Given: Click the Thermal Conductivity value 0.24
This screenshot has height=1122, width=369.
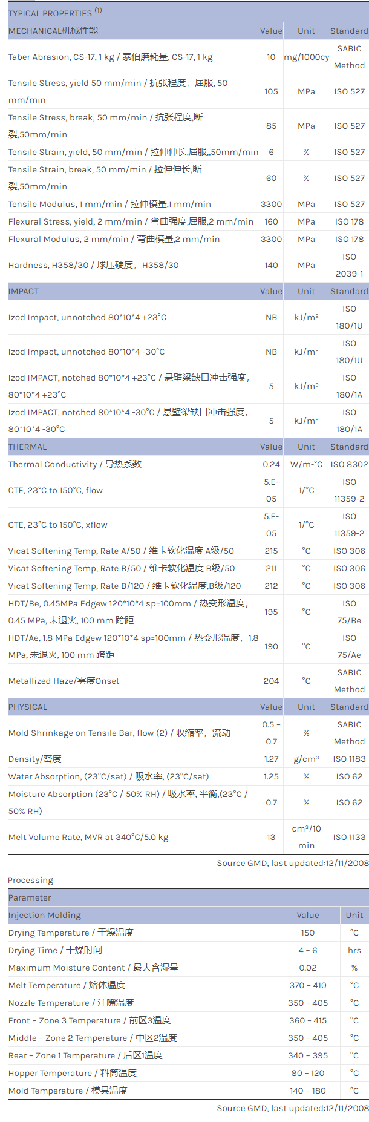Looking at the screenshot, I should [x=271, y=464].
